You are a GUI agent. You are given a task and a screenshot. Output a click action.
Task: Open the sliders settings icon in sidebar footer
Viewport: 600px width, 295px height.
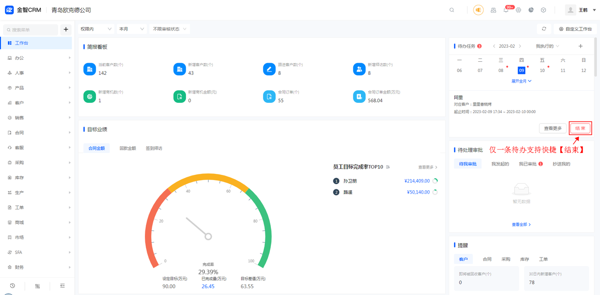37,286
